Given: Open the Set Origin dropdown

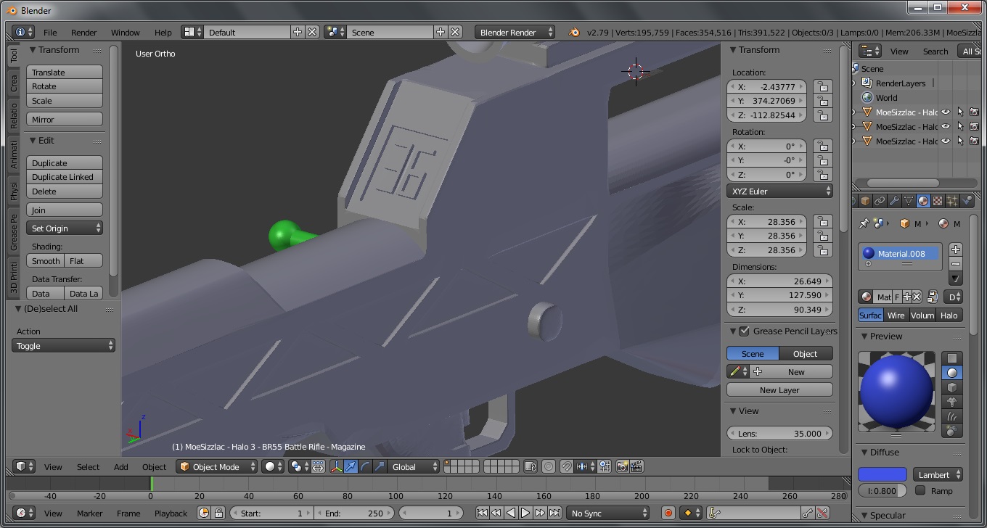Looking at the screenshot, I should point(65,228).
